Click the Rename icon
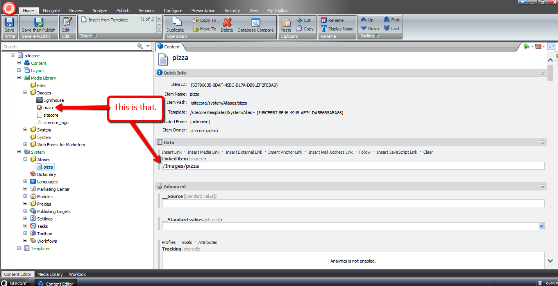 pos(324,20)
